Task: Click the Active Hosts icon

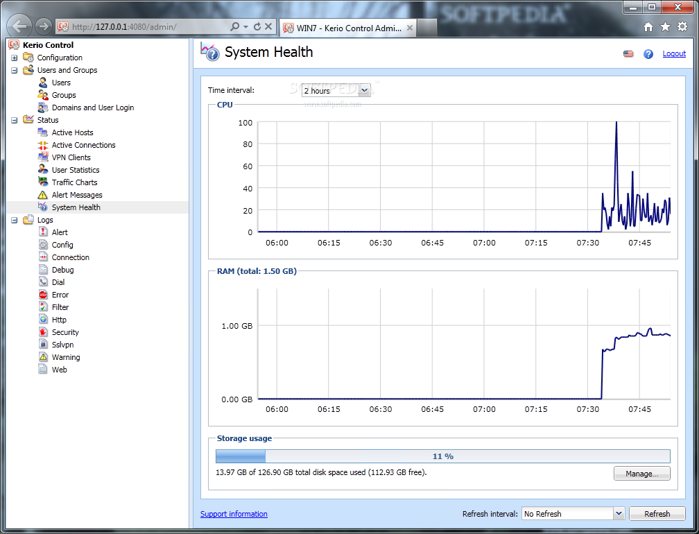Action: point(43,132)
